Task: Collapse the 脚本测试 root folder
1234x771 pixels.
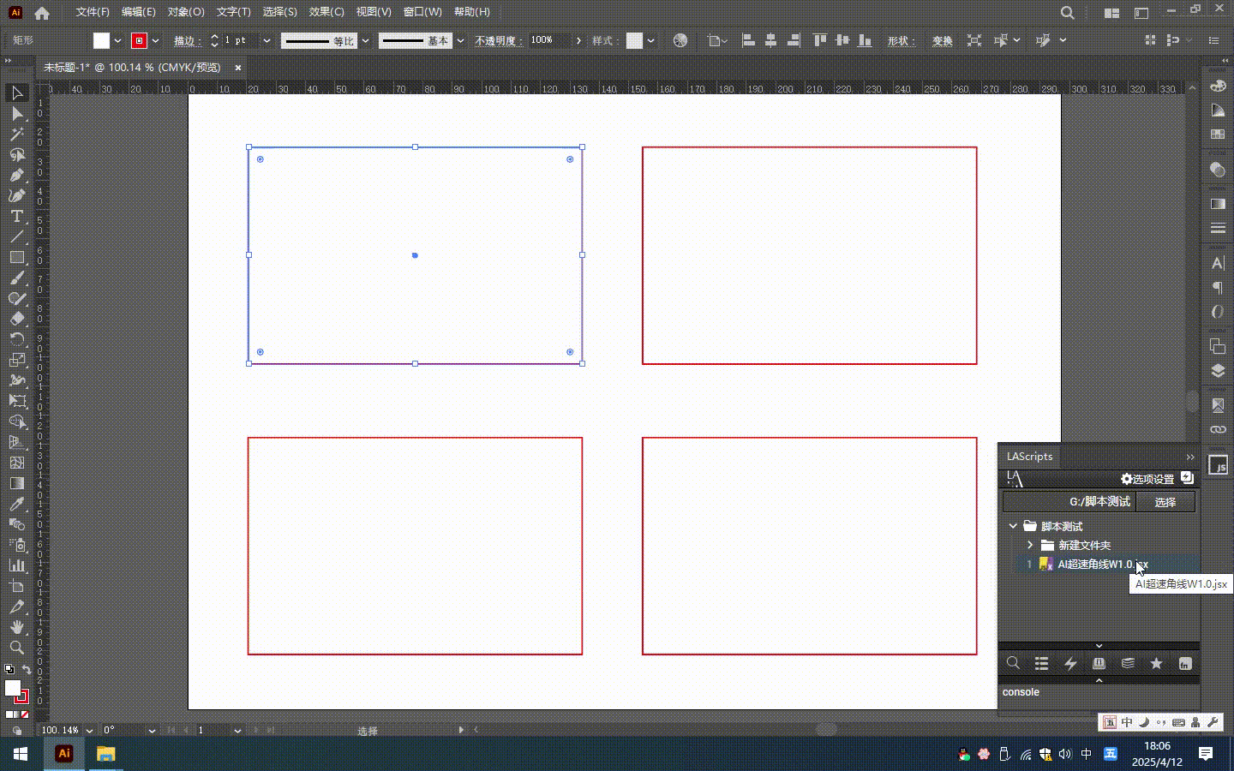Action: [1013, 526]
